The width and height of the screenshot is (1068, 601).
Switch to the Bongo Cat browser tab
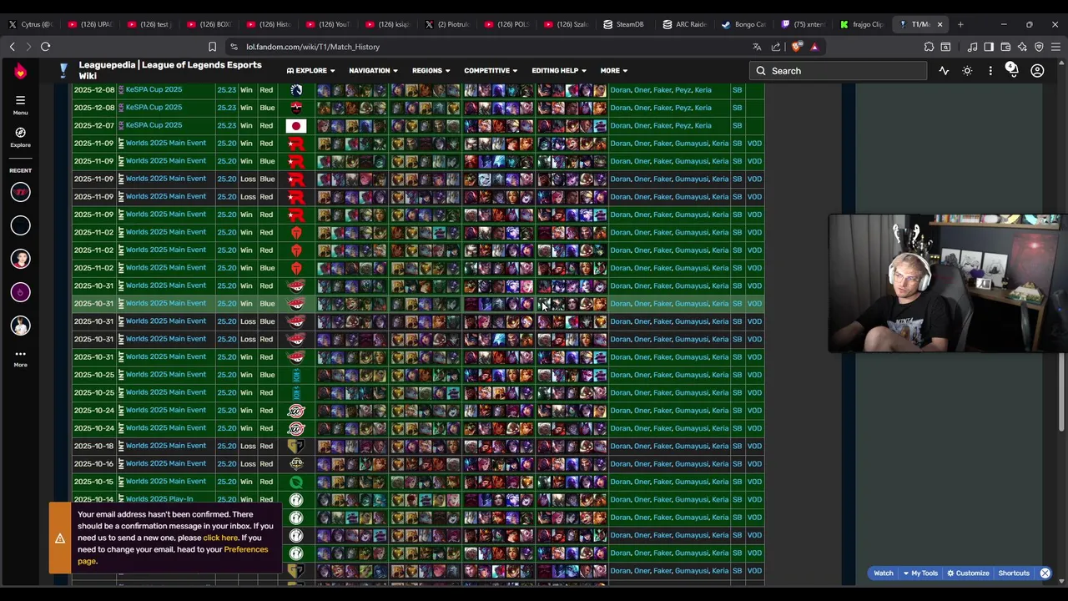pos(743,24)
